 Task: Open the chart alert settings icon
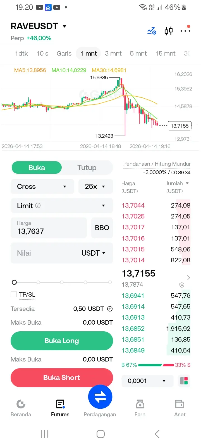[x=152, y=31]
